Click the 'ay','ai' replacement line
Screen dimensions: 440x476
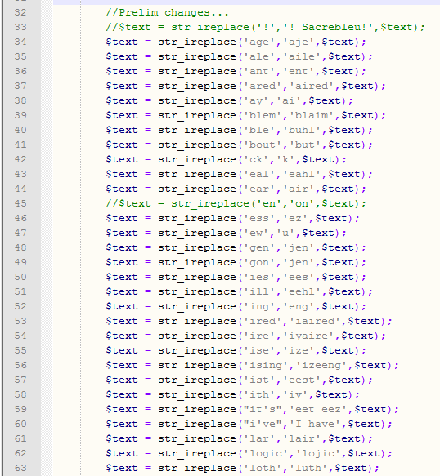[229, 100]
